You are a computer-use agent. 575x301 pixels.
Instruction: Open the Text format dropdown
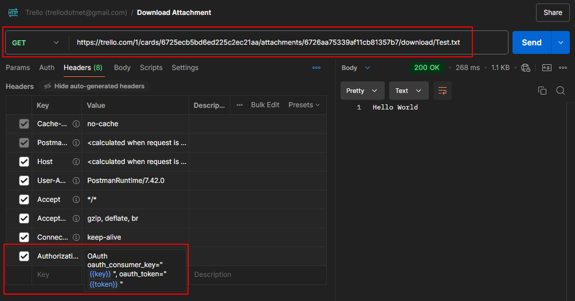click(409, 90)
